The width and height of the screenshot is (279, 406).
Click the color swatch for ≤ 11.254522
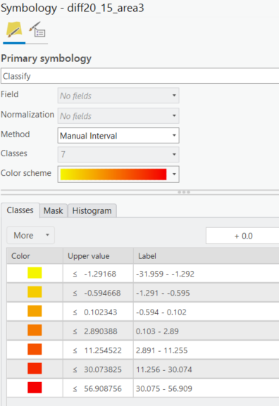[35, 350]
